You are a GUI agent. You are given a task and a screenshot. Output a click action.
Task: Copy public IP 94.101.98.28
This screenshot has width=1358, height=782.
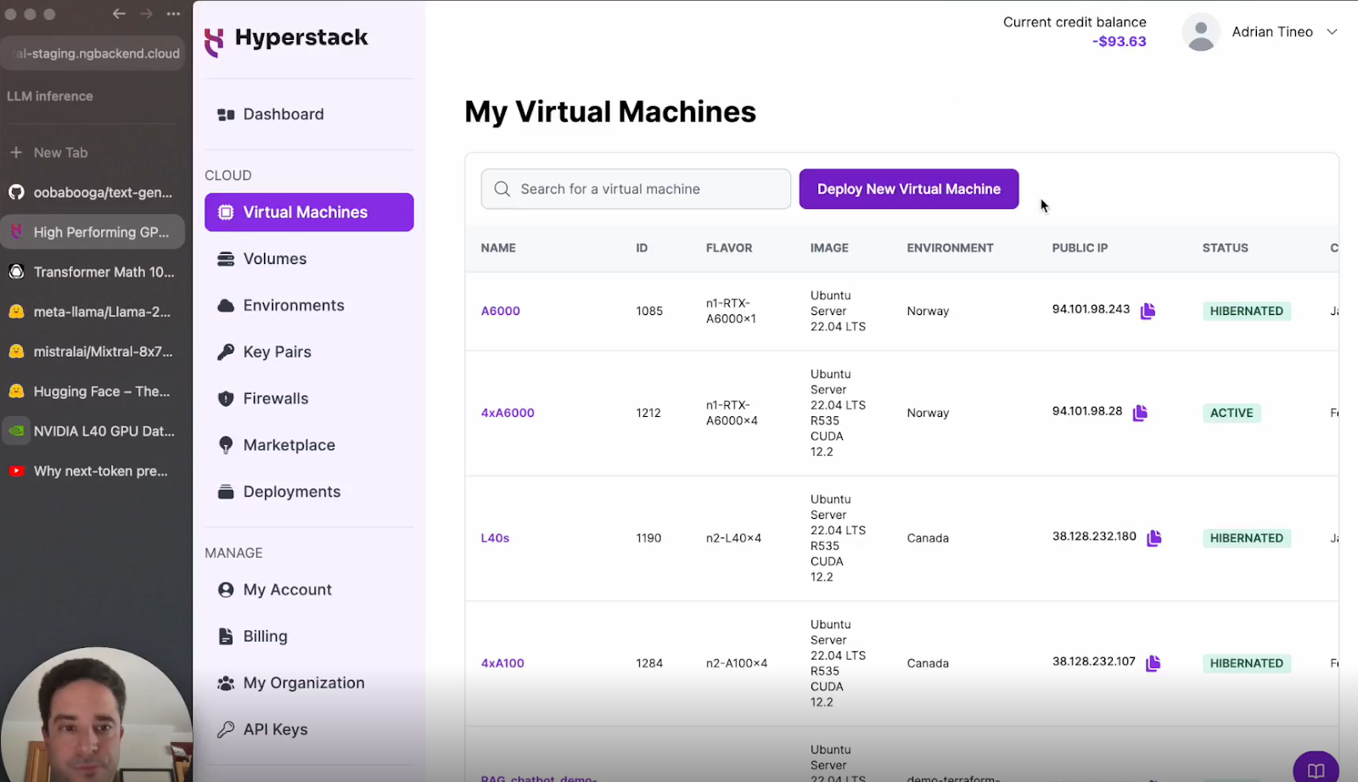1140,413
